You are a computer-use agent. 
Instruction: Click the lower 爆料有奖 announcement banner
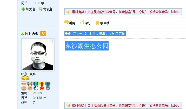123,105
